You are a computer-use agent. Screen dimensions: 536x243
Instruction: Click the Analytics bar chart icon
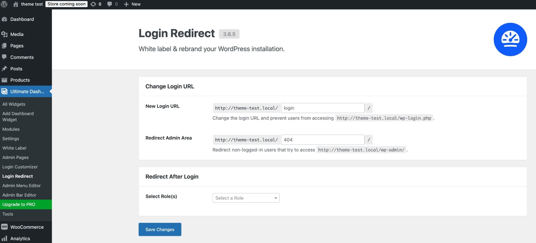(x=4, y=238)
